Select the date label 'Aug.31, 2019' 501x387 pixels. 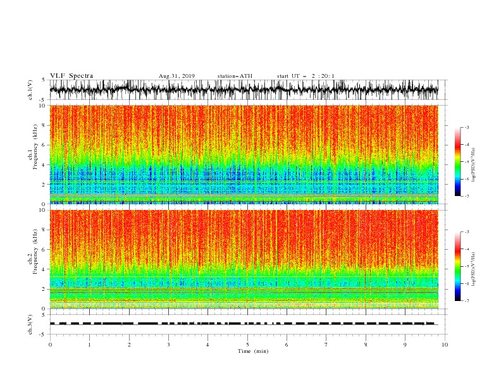[x=176, y=76]
